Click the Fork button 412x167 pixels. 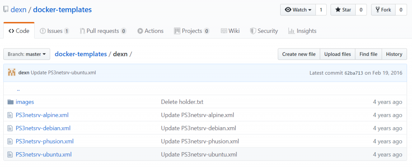click(x=383, y=10)
